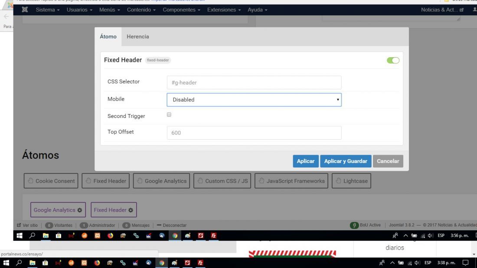Screen dimensions: 477x268
Task: Grab the hand icon on Lightcase atom
Action: (x=338, y=181)
